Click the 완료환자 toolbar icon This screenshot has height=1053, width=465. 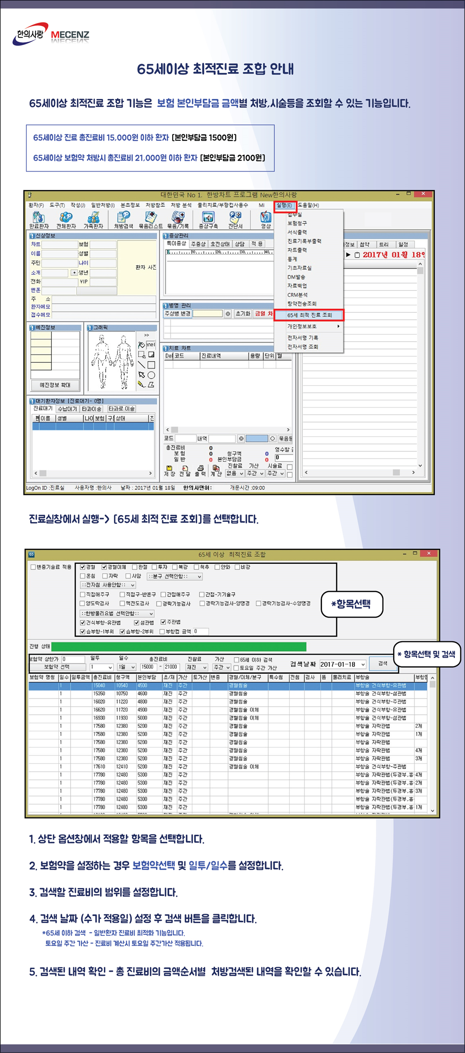[x=39, y=218]
